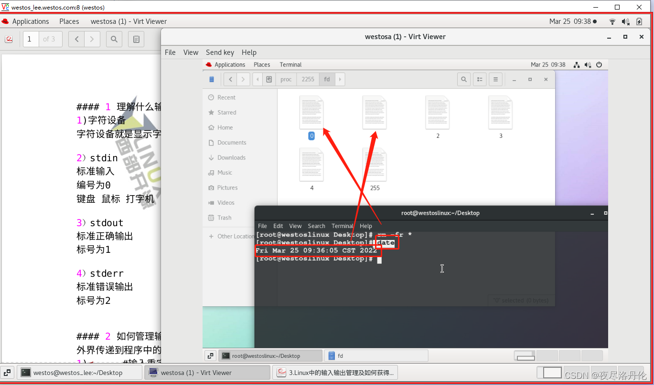Click guest network status icon
Image resolution: width=654 pixels, height=385 pixels.
click(577, 65)
